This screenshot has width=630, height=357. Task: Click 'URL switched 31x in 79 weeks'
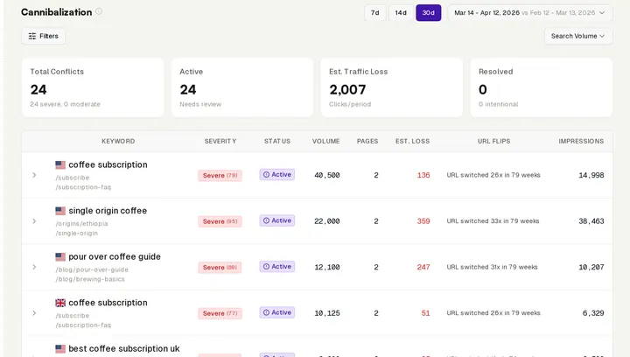(492, 267)
